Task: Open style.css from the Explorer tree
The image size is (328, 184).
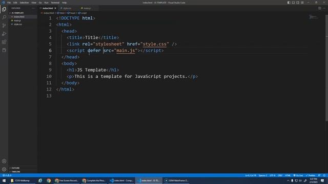Action: coord(23,24)
